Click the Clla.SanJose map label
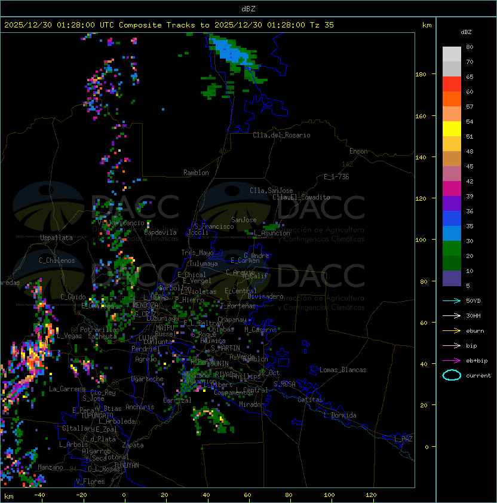Screen dimensions: 497x503 pyautogui.click(x=271, y=191)
